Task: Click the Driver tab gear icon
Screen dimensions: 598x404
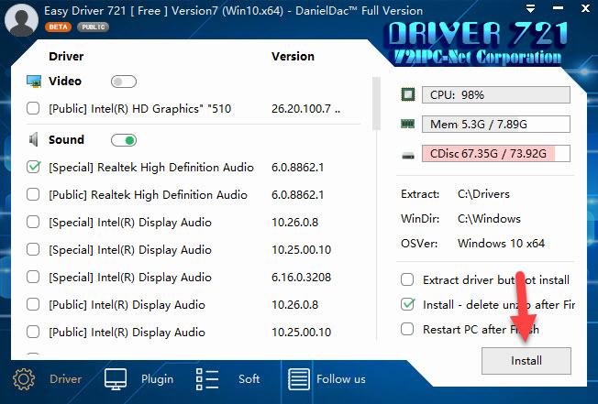Action: (24, 379)
